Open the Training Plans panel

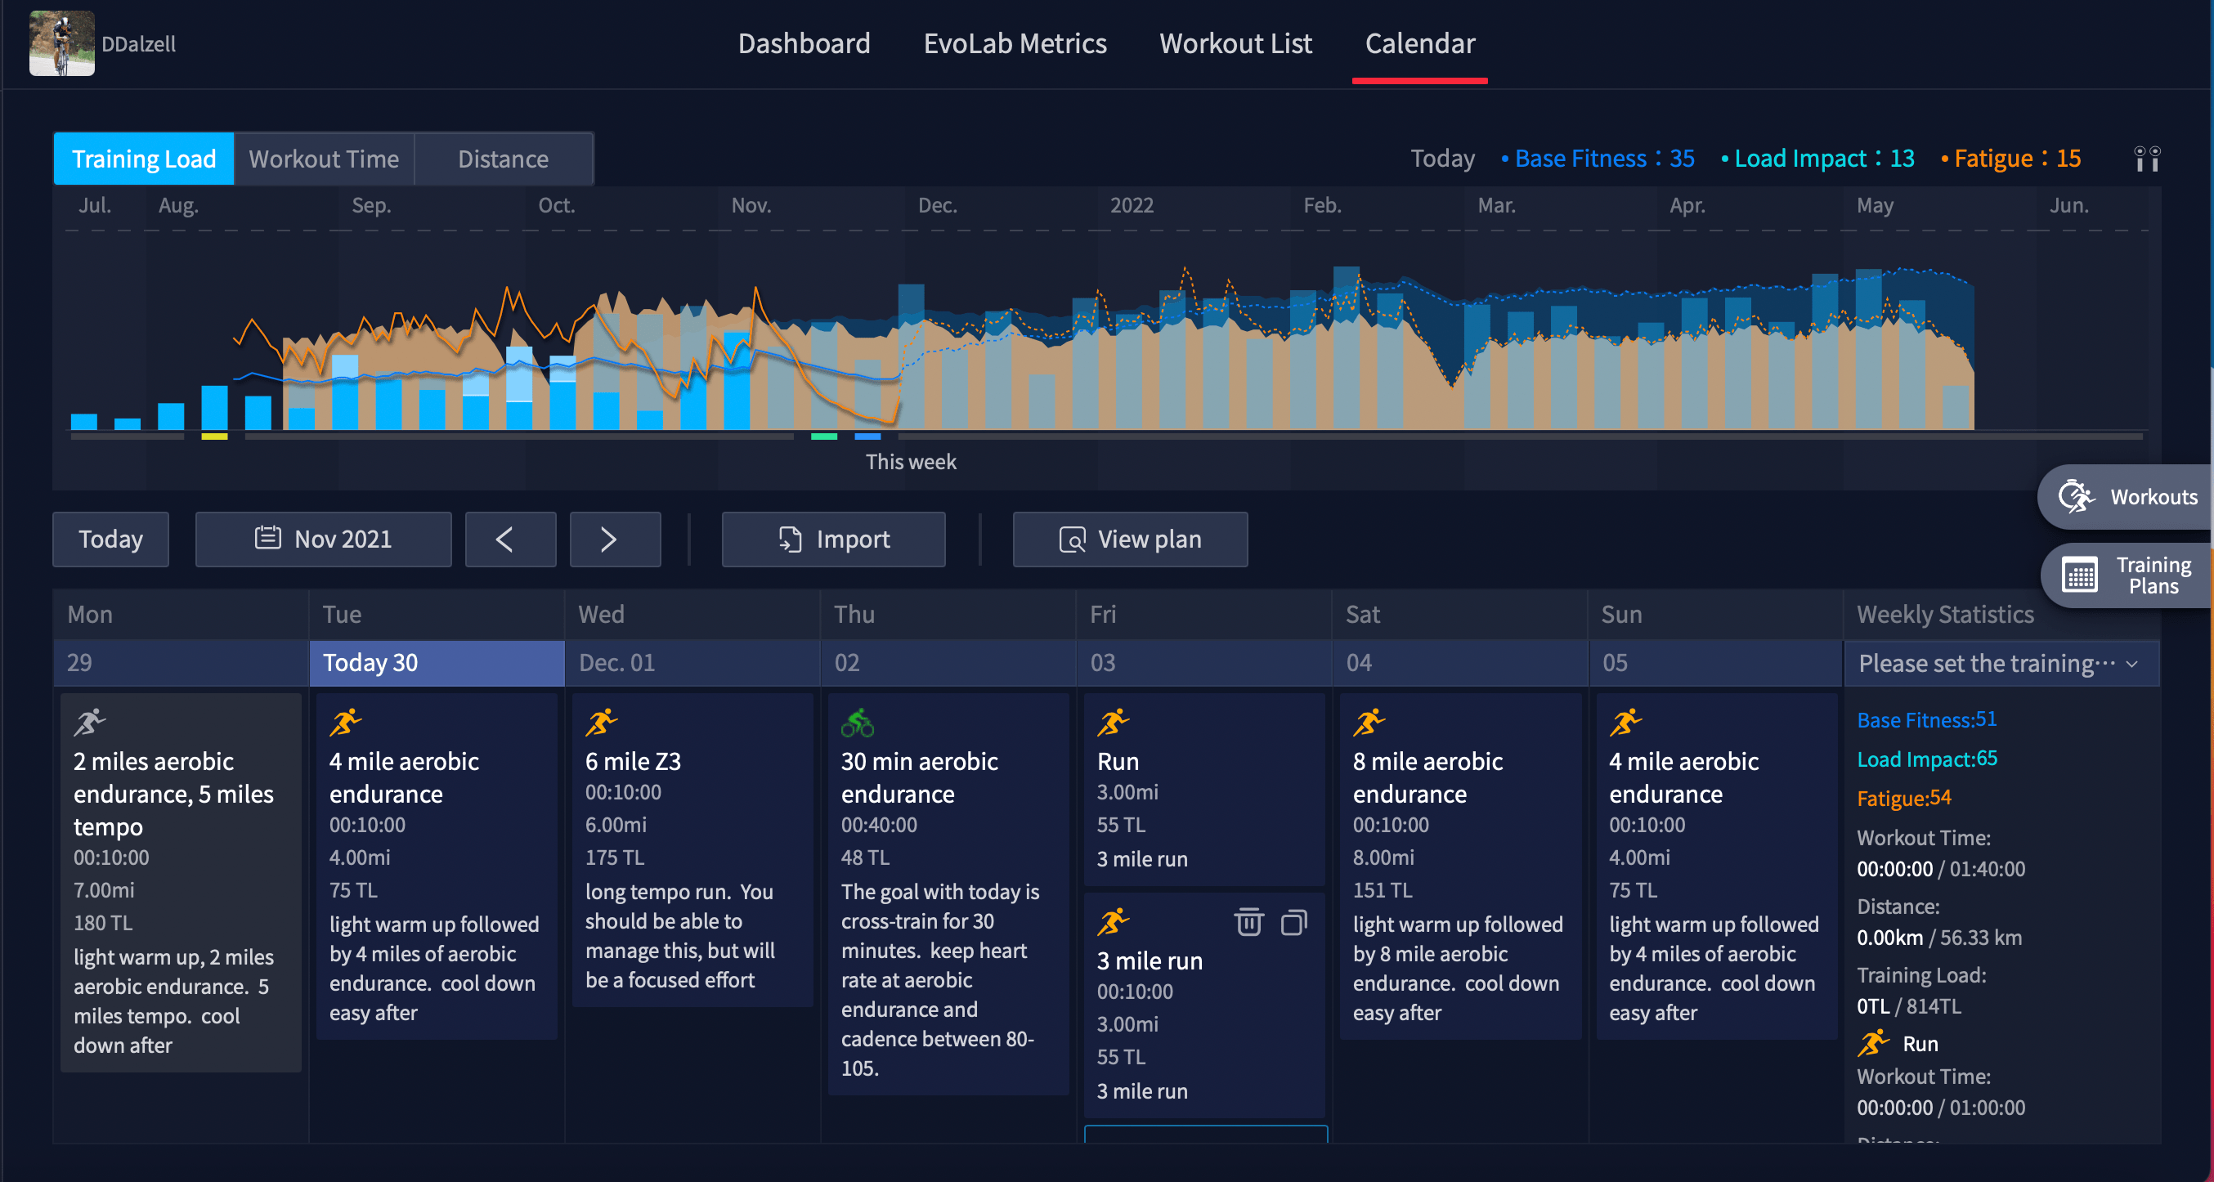click(x=2125, y=574)
